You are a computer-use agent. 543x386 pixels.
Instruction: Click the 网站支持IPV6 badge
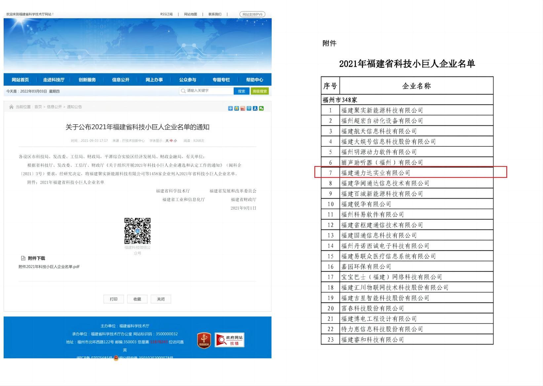point(252,14)
